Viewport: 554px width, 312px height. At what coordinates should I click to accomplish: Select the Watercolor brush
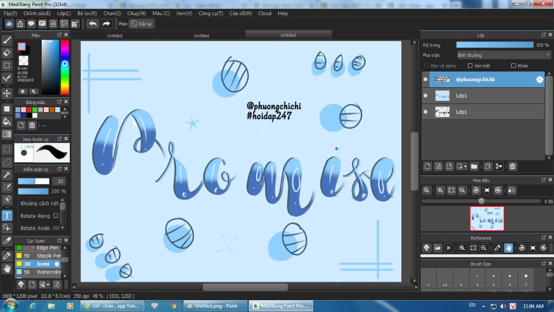pos(38,272)
